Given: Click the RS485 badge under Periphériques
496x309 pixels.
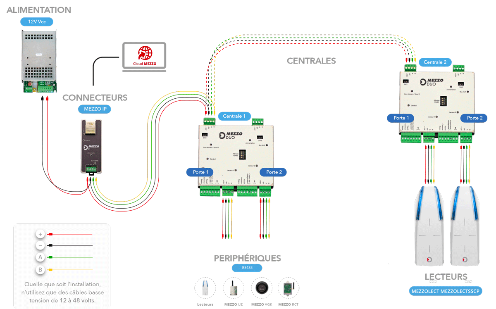Looking at the screenshot, I should (247, 268).
